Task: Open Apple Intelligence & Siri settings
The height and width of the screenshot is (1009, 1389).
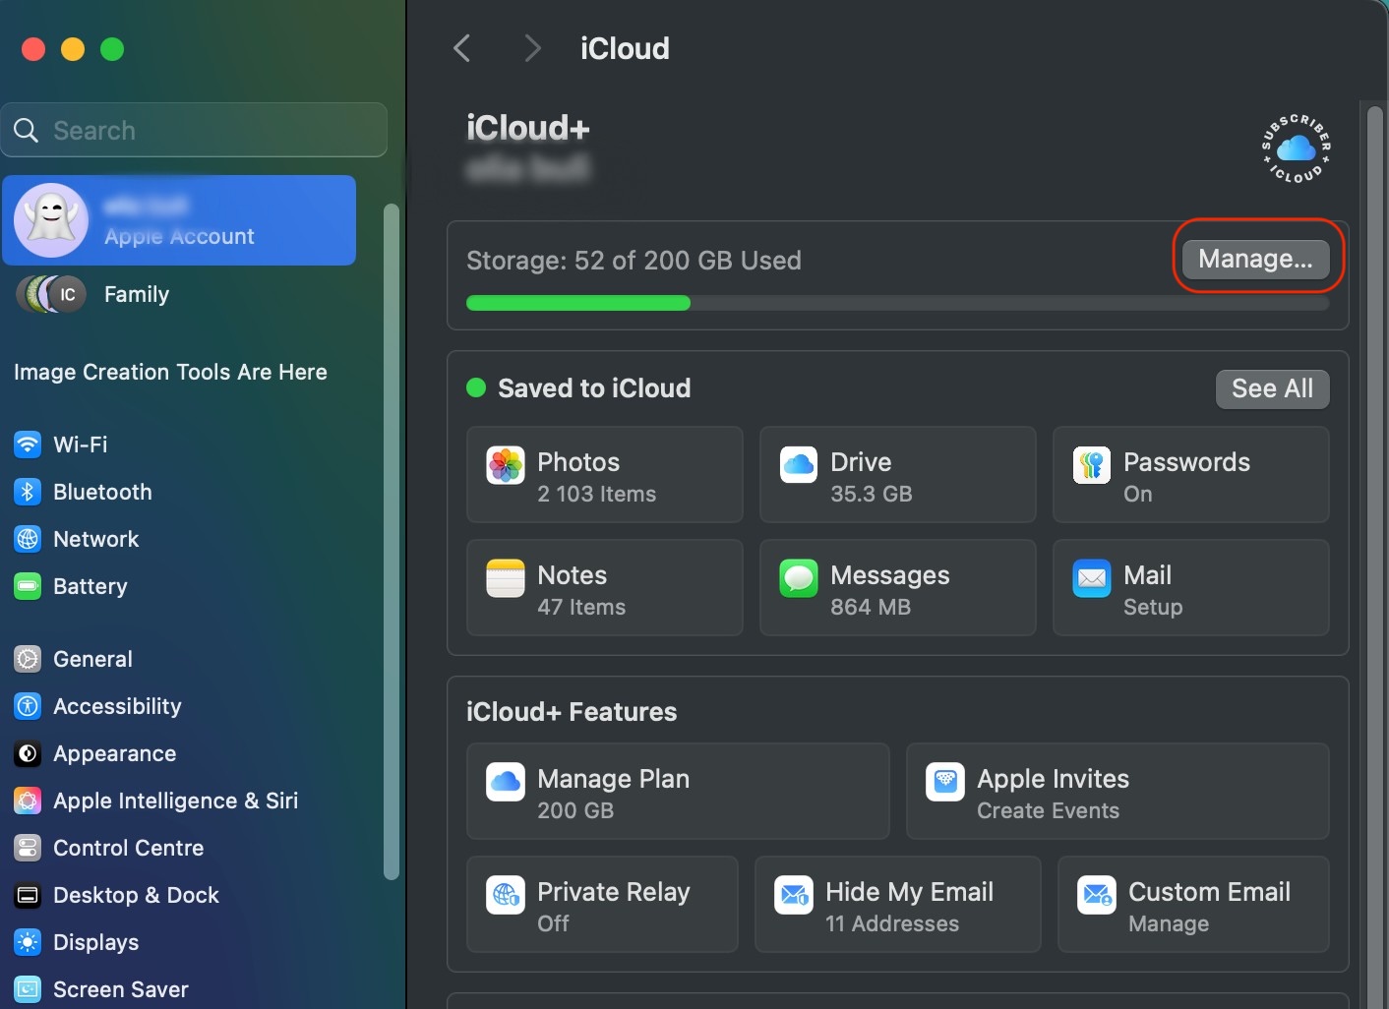Action: pos(175,801)
